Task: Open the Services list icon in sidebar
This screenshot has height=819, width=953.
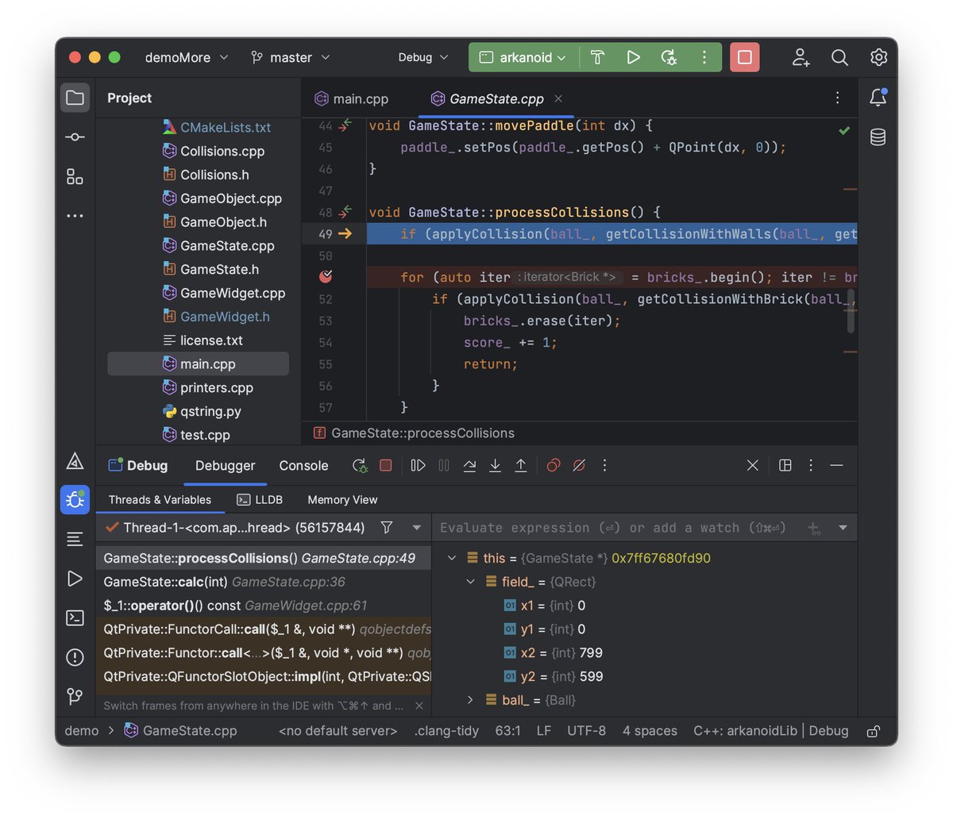Action: pos(75,540)
